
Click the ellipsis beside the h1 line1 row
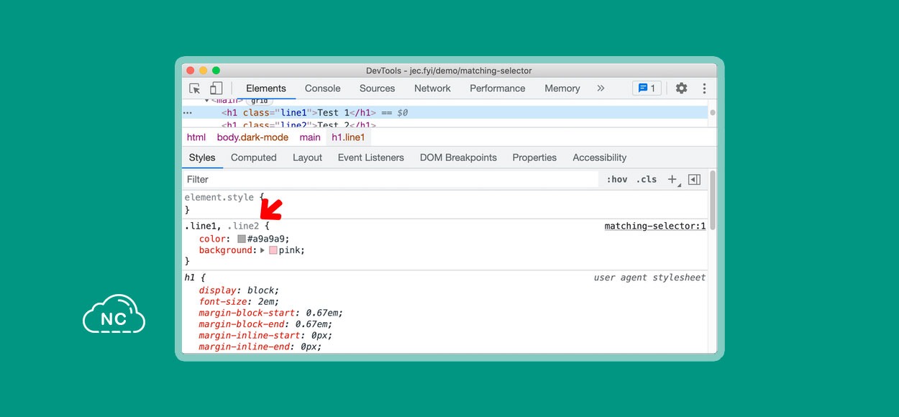(x=187, y=113)
